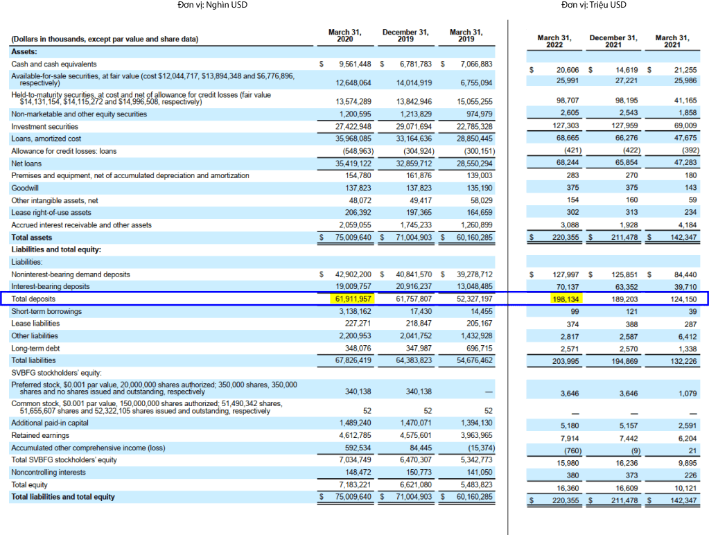Select the 'Total liabilities and total equity' row label
The image size is (709, 535).
click(63, 497)
